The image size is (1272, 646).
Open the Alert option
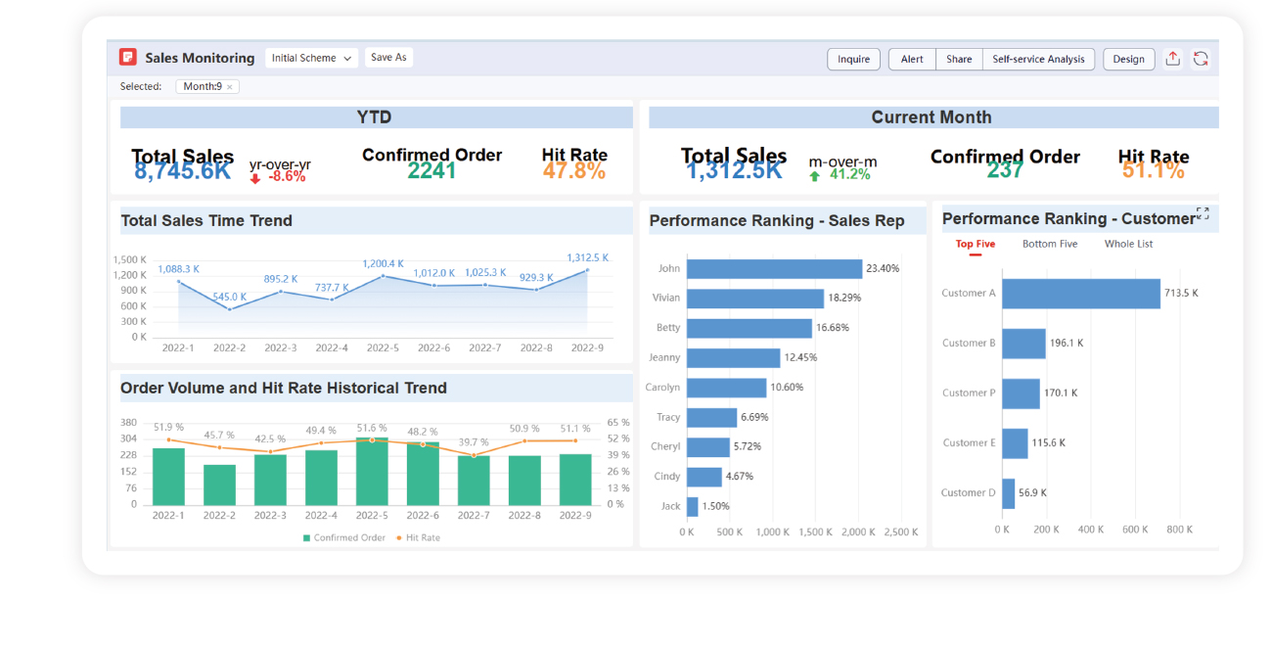[912, 59]
